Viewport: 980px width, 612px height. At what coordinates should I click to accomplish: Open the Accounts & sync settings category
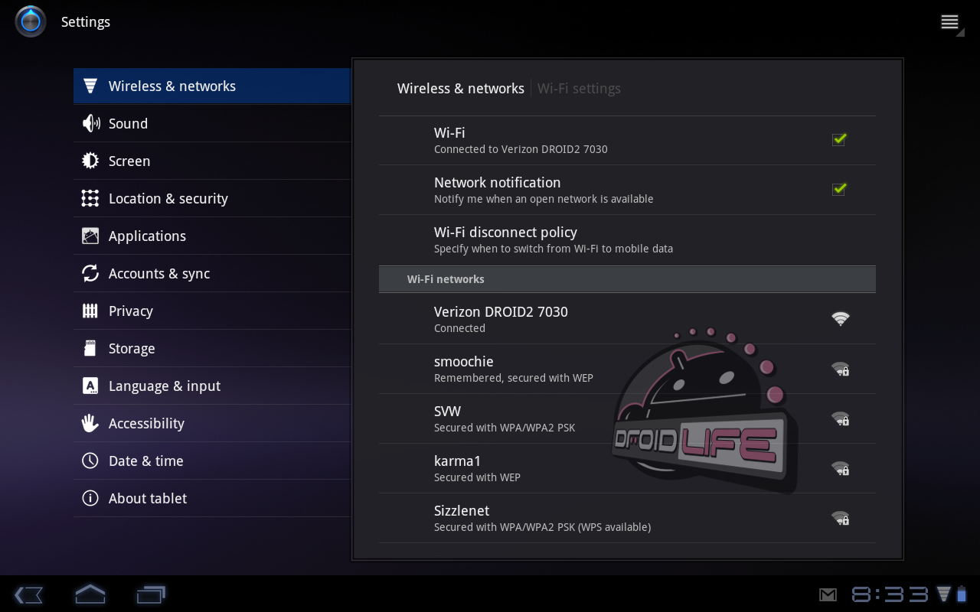point(159,274)
